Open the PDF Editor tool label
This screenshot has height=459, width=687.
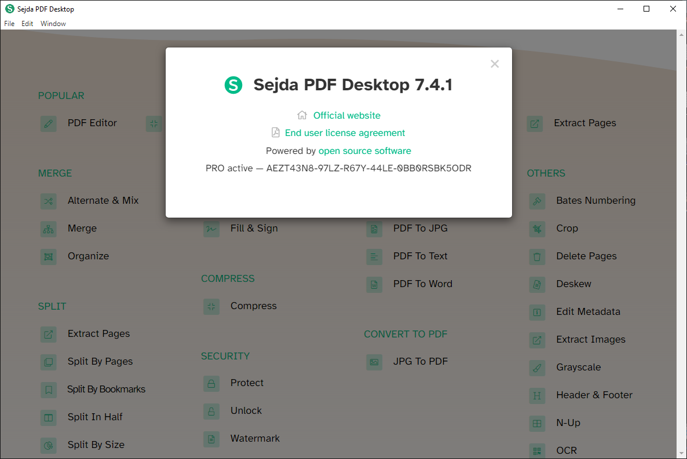tap(92, 123)
